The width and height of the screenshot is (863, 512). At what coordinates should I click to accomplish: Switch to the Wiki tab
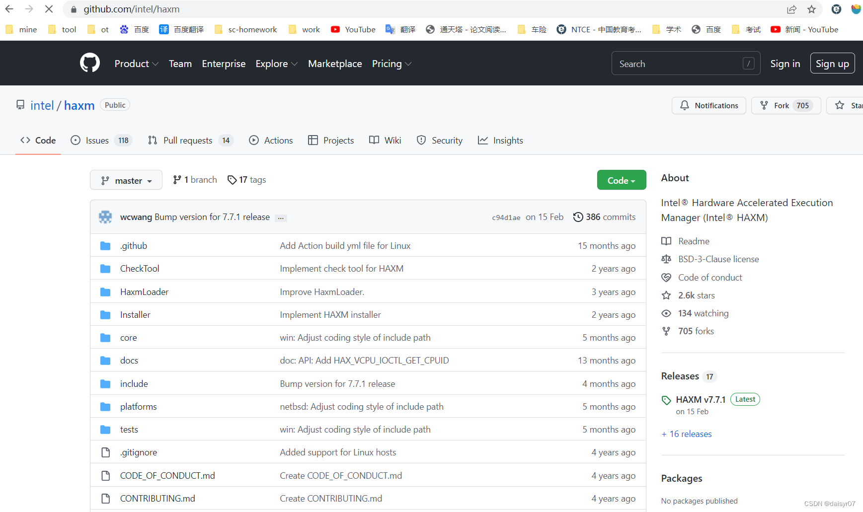coord(385,141)
